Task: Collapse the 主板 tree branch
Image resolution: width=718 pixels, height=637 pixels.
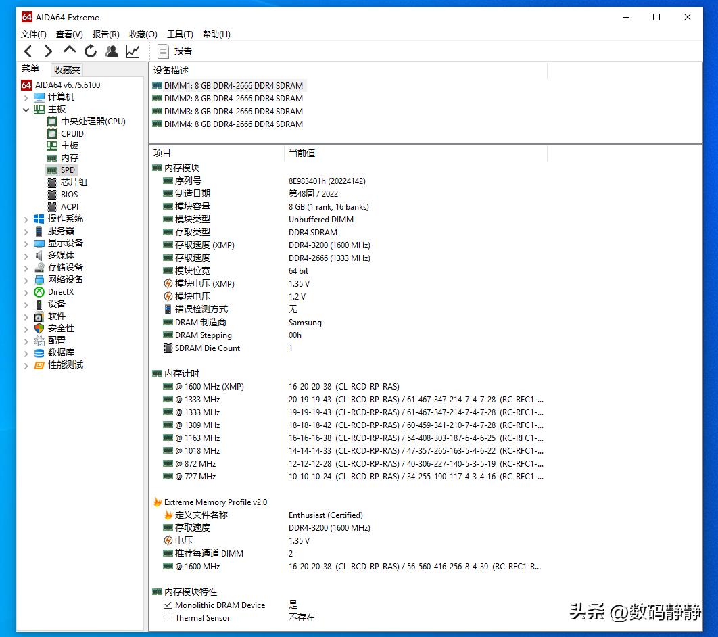Action: [26, 109]
